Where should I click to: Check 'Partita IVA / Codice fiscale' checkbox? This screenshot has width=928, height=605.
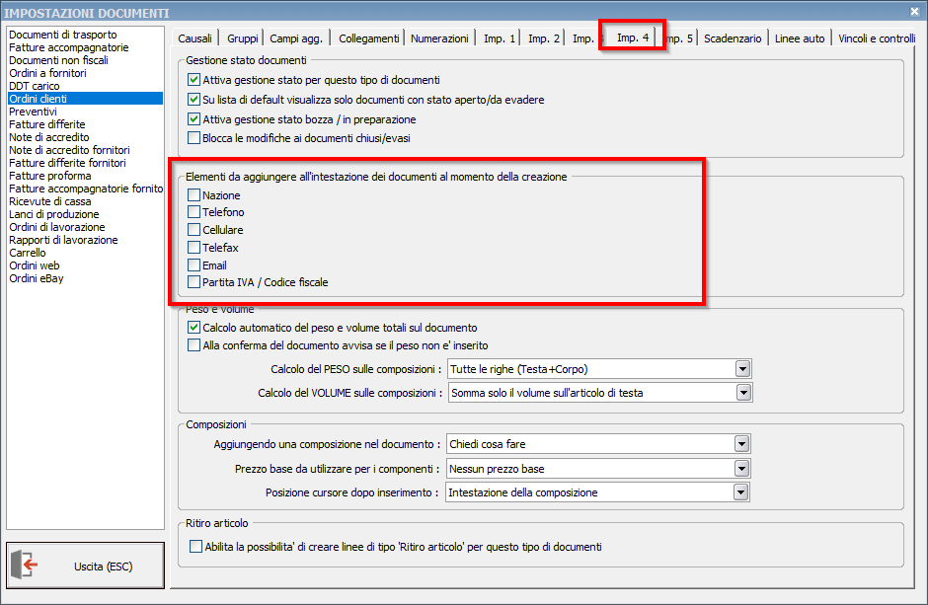tap(193, 282)
